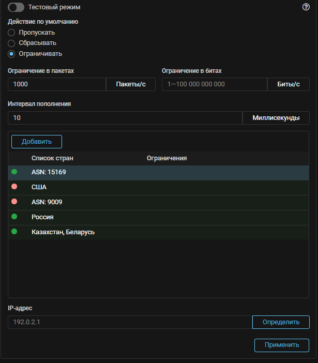Open the Миллисекунды interval units dropdown
Viewport: 318px width, 363px height.
point(276,118)
